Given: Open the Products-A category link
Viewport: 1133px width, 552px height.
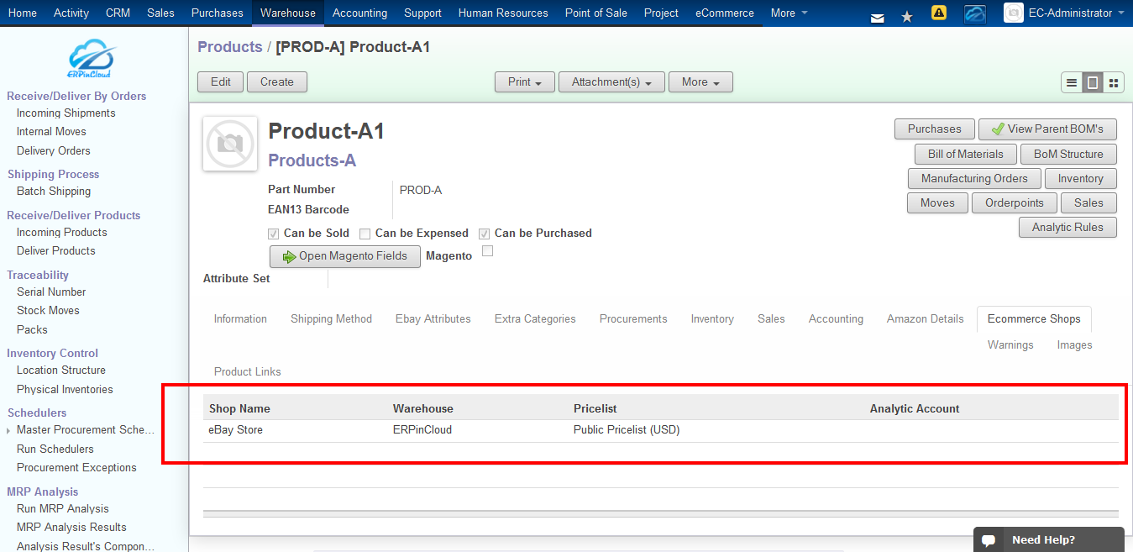Looking at the screenshot, I should (x=312, y=160).
